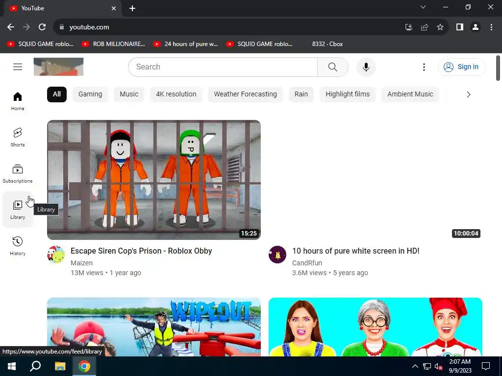Image resolution: width=502 pixels, height=376 pixels.
Task: Open 24 hours of pure w... bookmark
Action: [186, 44]
